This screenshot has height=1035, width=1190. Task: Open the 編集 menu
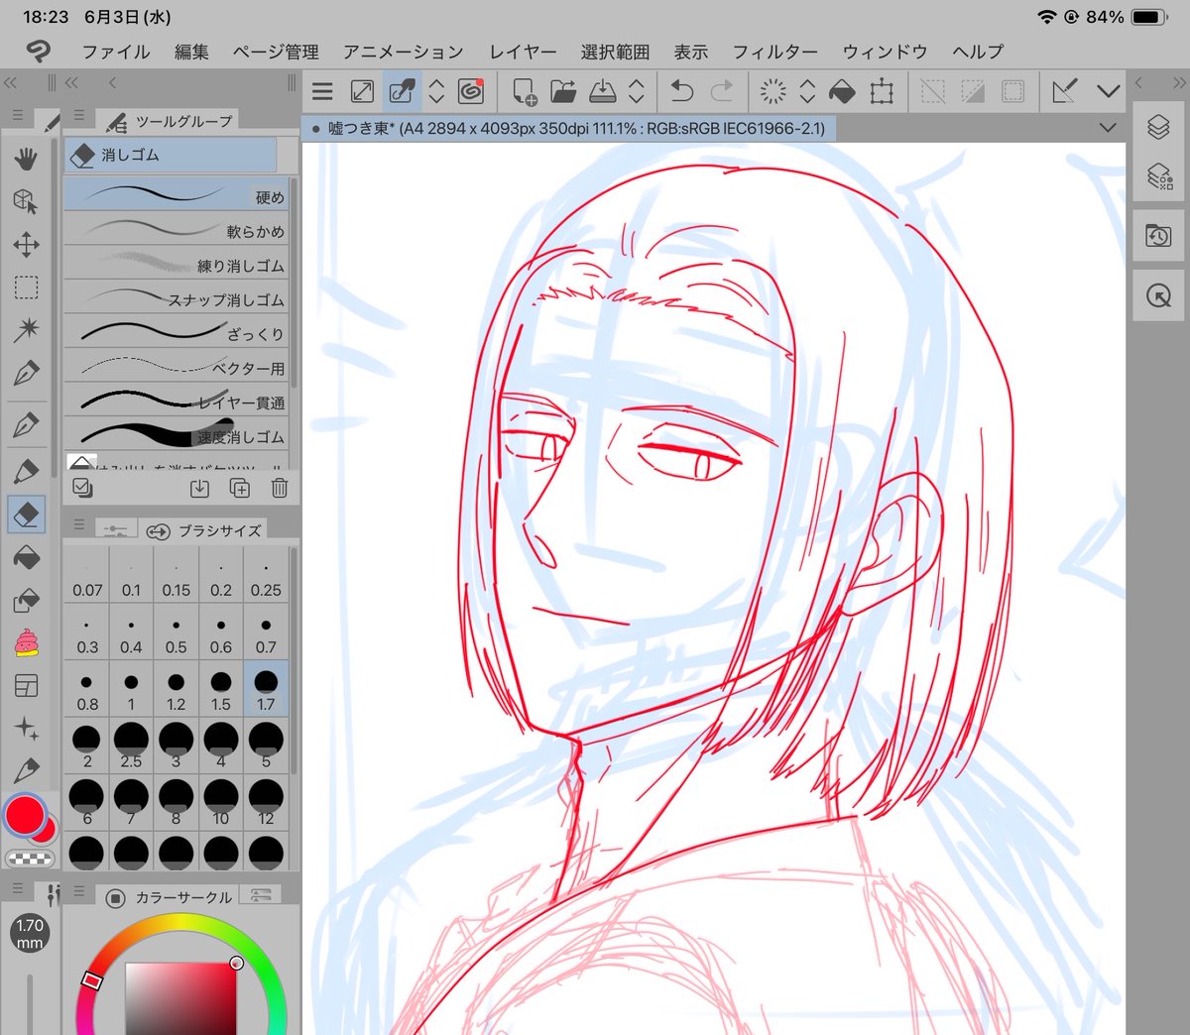pos(191,52)
